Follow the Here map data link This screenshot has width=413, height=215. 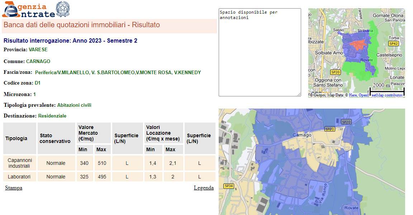tap(353, 95)
